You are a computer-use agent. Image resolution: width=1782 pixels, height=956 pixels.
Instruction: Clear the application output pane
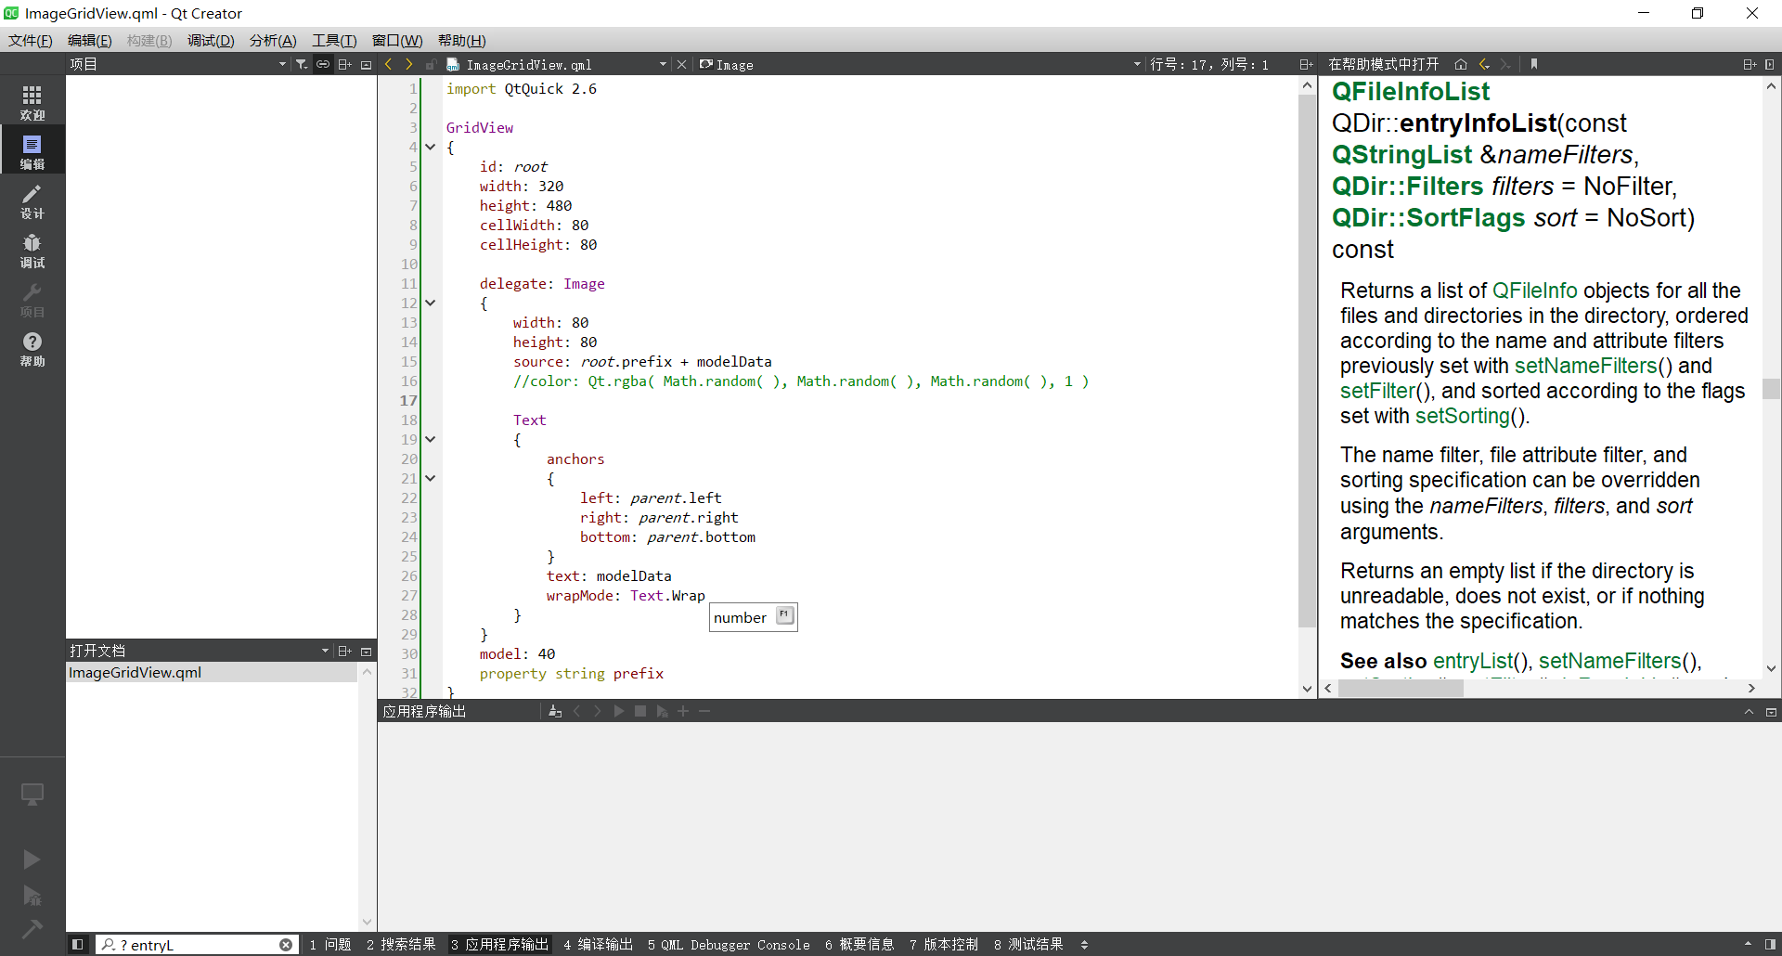pyautogui.click(x=555, y=711)
